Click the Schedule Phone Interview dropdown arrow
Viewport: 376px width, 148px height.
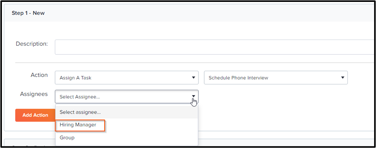click(342, 78)
